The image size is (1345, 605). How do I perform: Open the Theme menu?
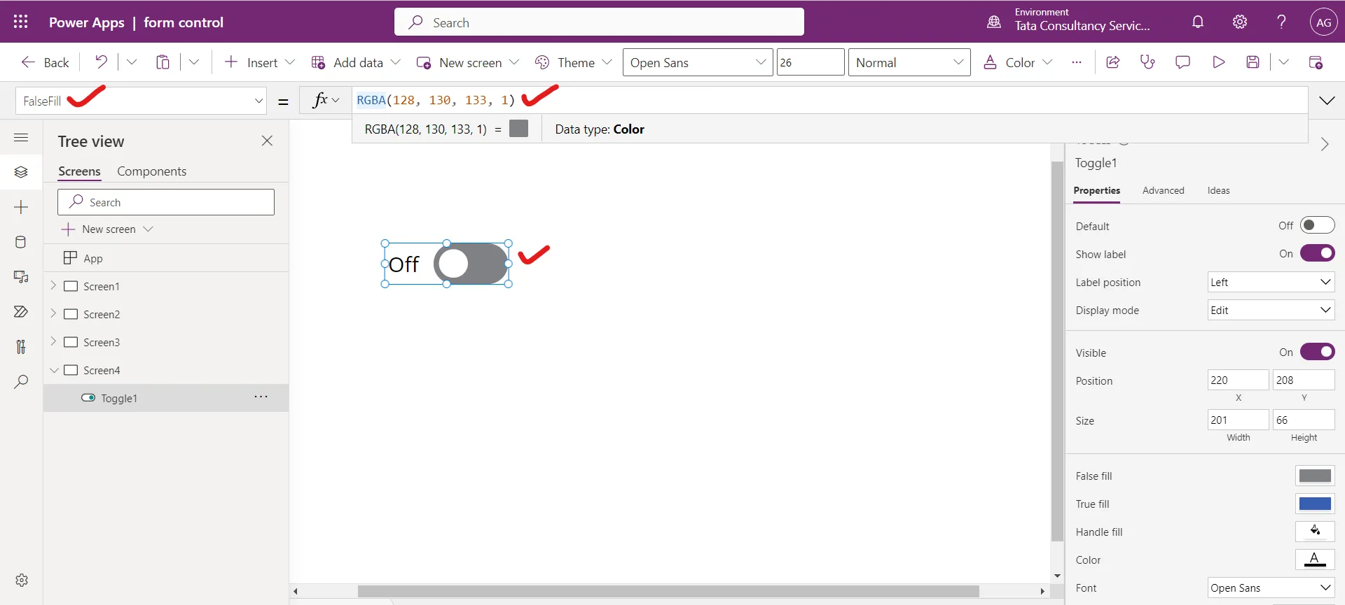[573, 62]
